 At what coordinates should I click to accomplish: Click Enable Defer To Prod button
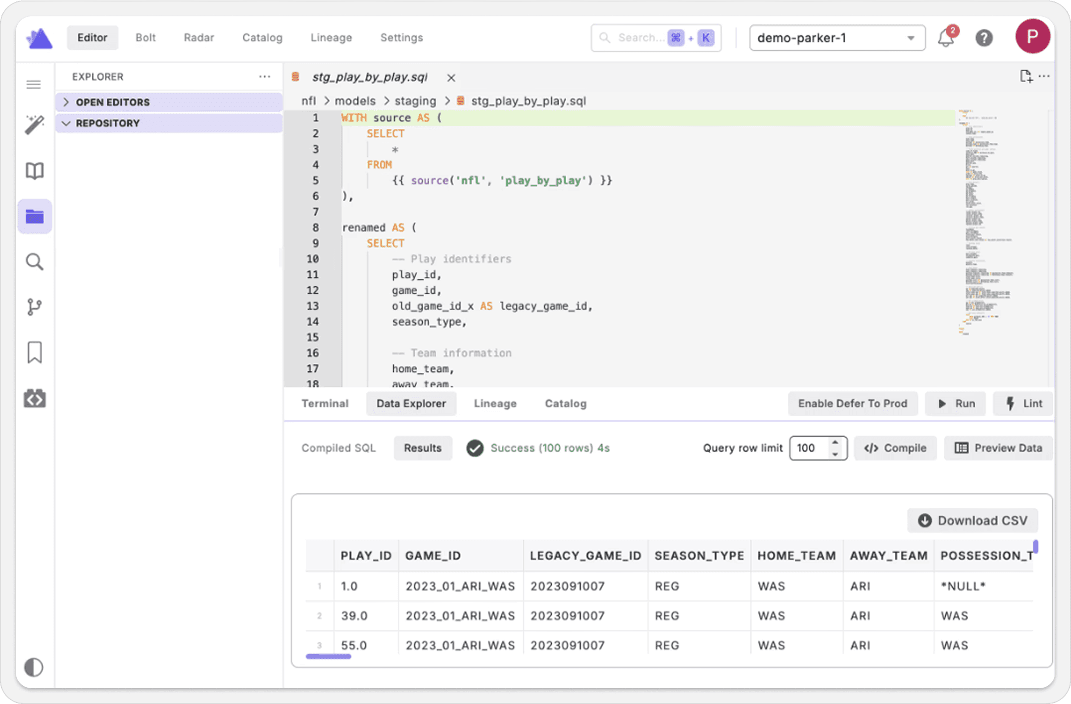853,403
